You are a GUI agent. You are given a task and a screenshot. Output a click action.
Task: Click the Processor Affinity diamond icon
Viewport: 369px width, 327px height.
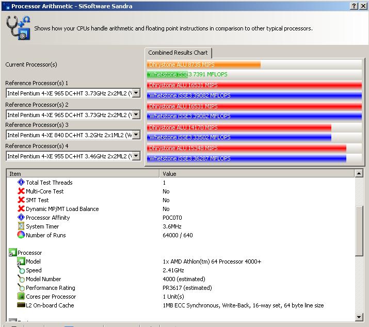click(21, 217)
